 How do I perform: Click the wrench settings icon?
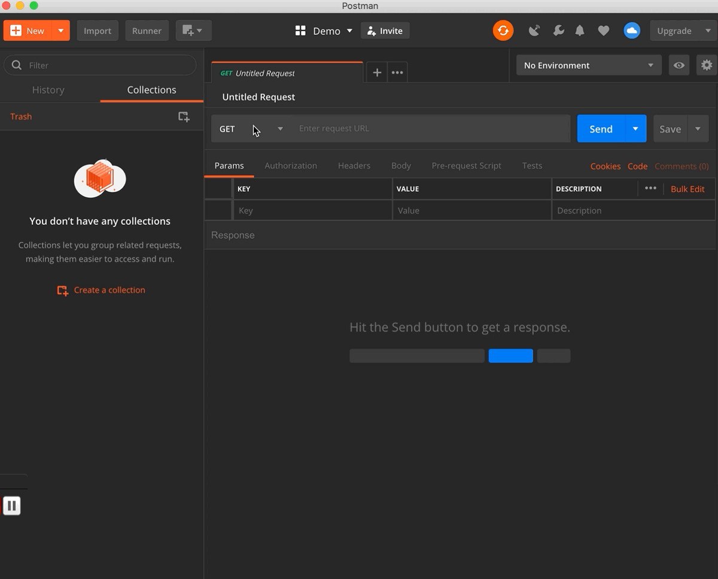[558, 30]
